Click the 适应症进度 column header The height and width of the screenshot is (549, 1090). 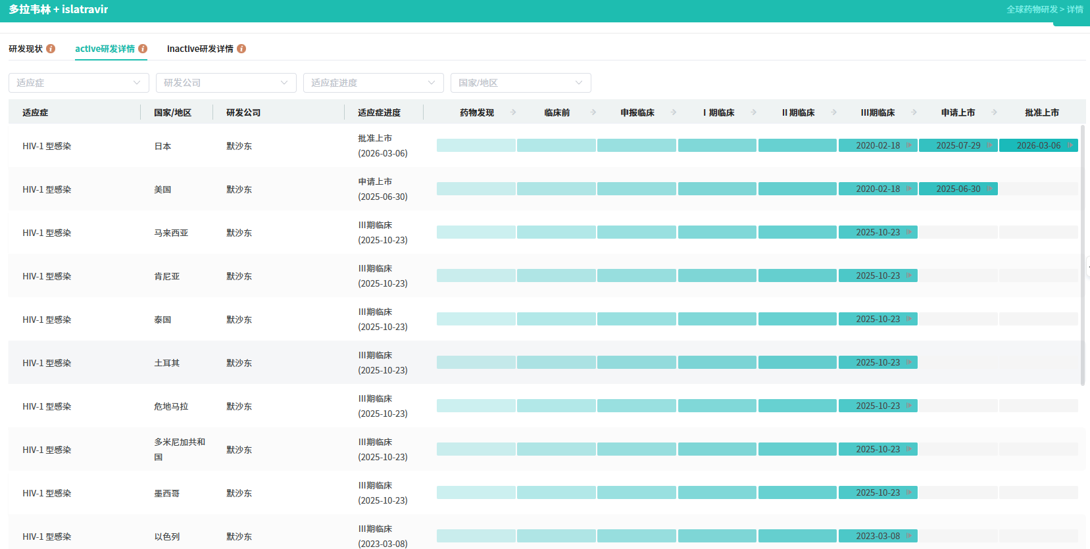pos(379,112)
